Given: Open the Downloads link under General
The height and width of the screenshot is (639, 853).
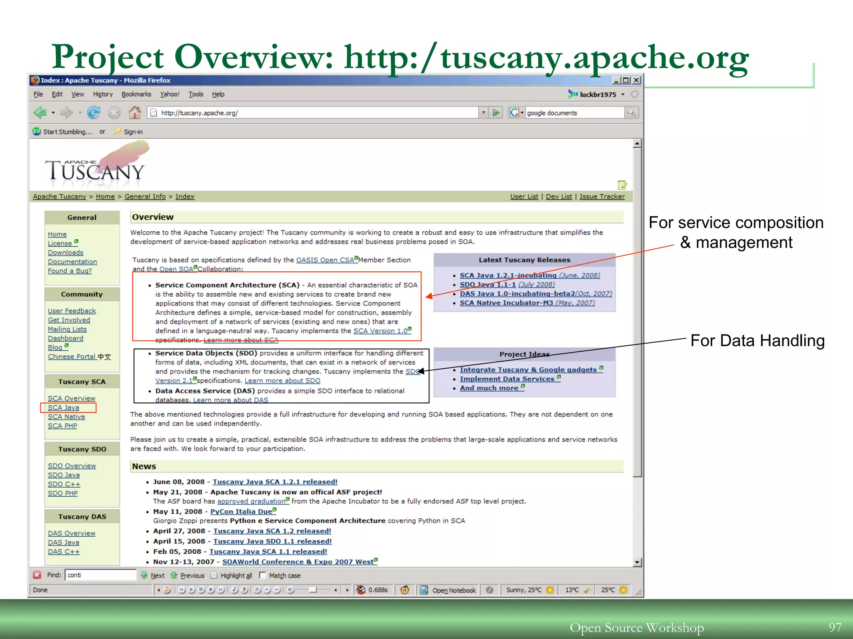Looking at the screenshot, I should (x=65, y=253).
